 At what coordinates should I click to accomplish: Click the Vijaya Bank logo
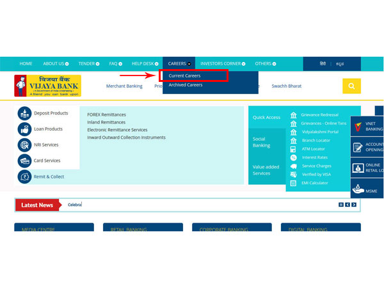pos(48,86)
